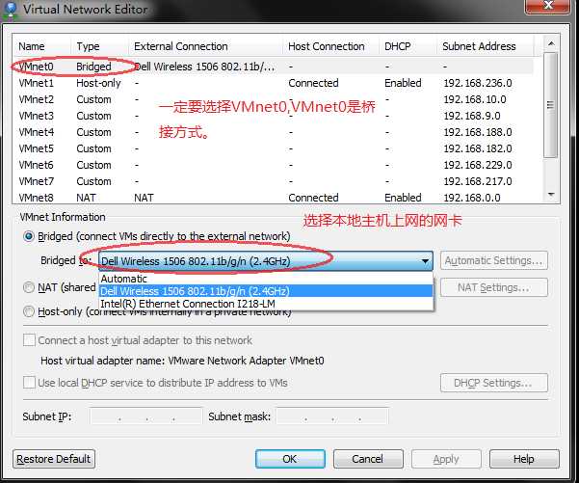Screen dimensions: 579x483
Task: Click the NAT Settings button
Action: click(493, 287)
